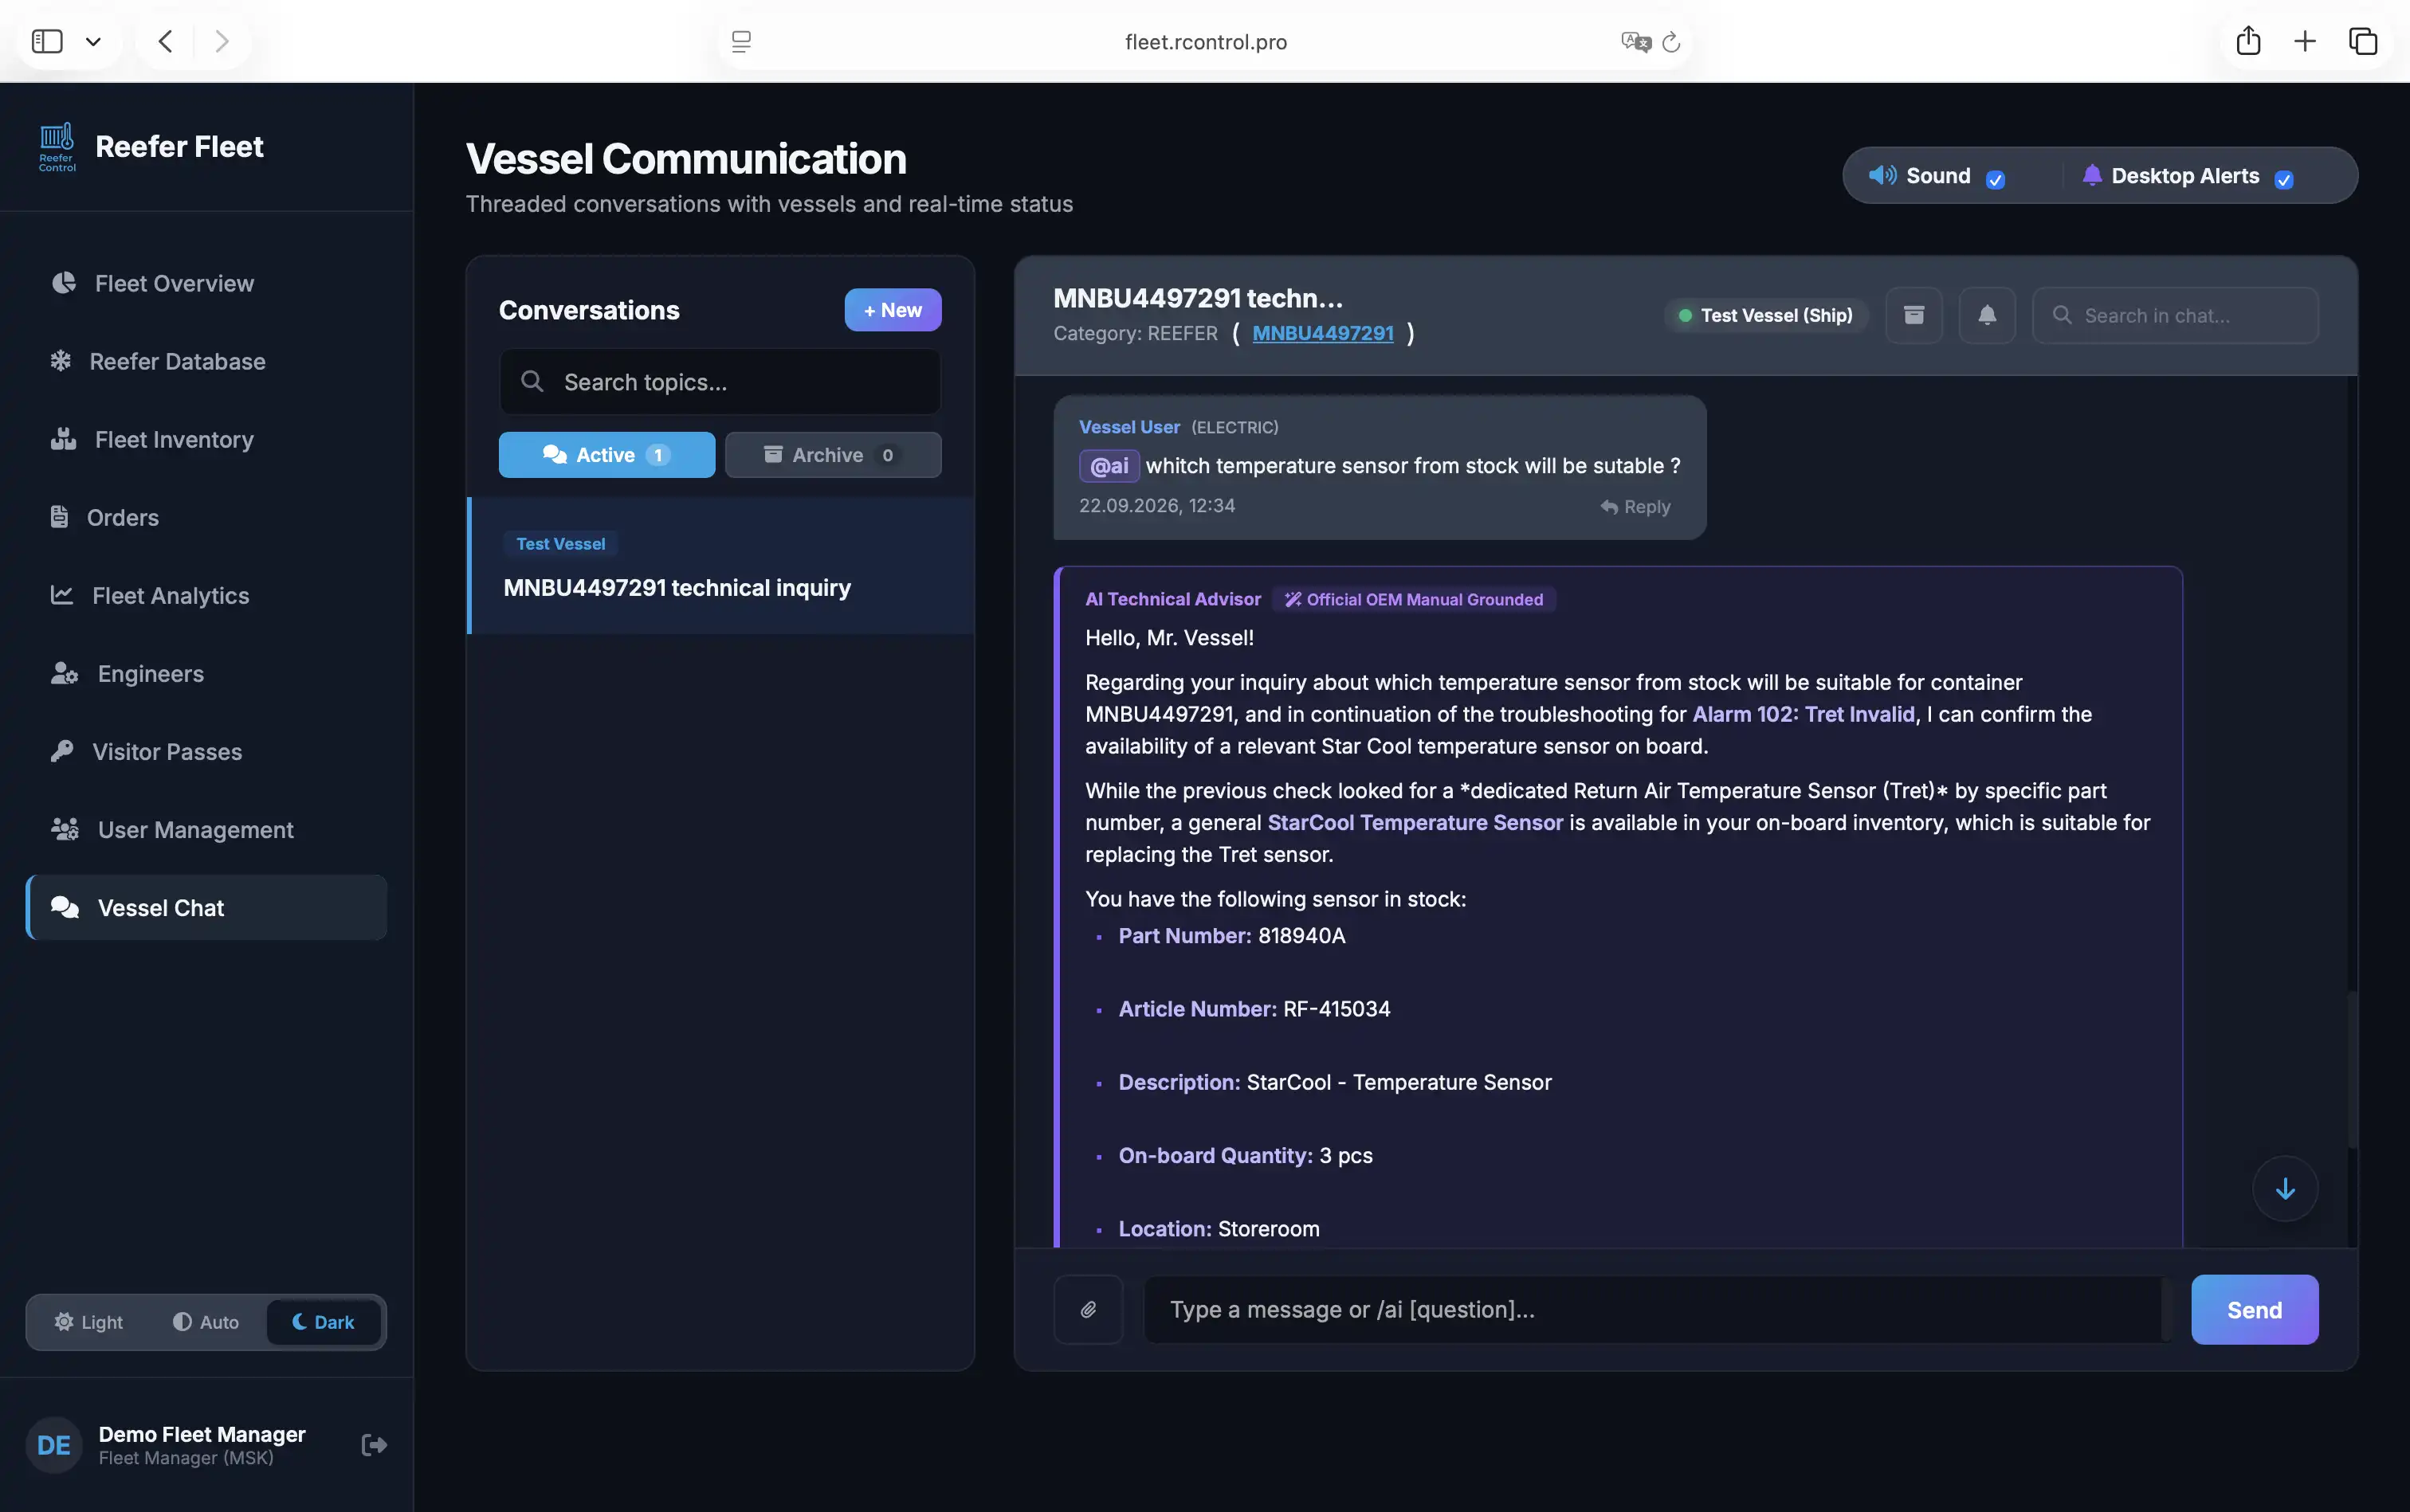Switch to Light theme

point(89,1322)
